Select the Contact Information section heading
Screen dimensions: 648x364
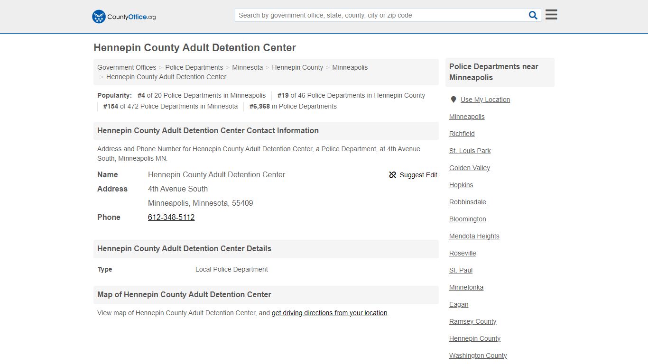pyautogui.click(x=208, y=131)
